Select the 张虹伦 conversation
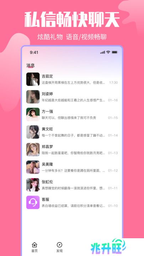The image size is (144, 256). point(72,185)
